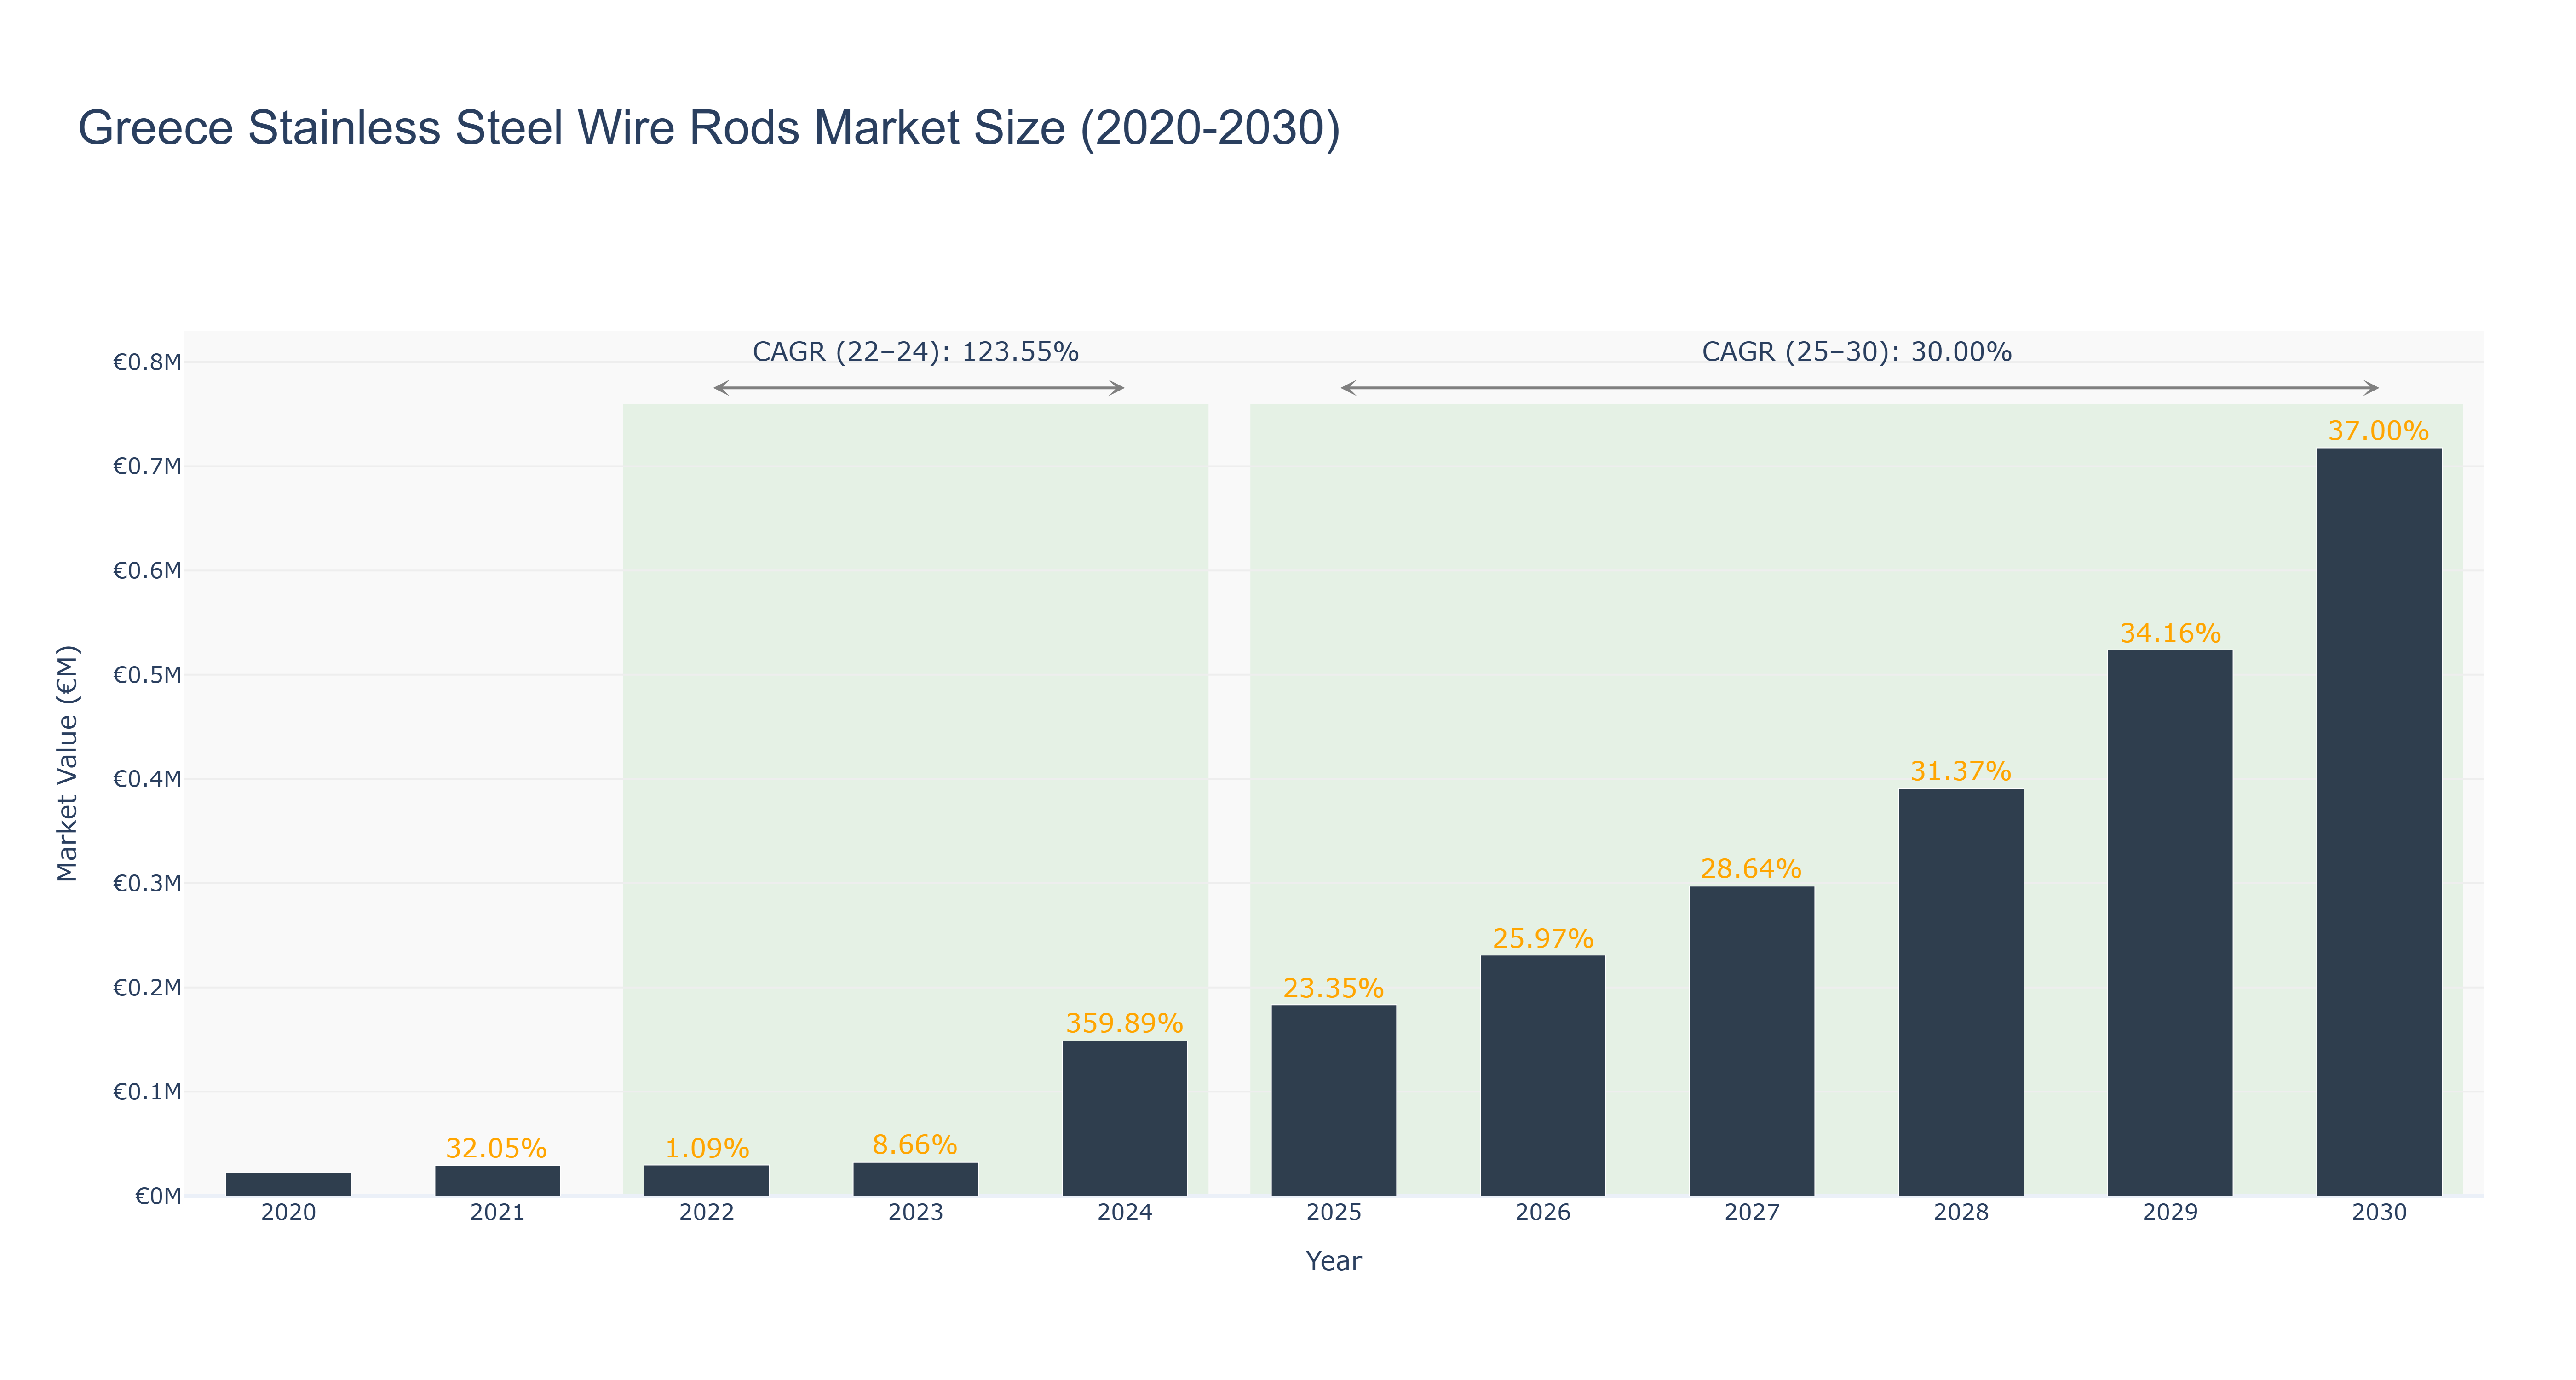
Task: Click the 'Market Value (€M)' axis title
Action: point(67,764)
